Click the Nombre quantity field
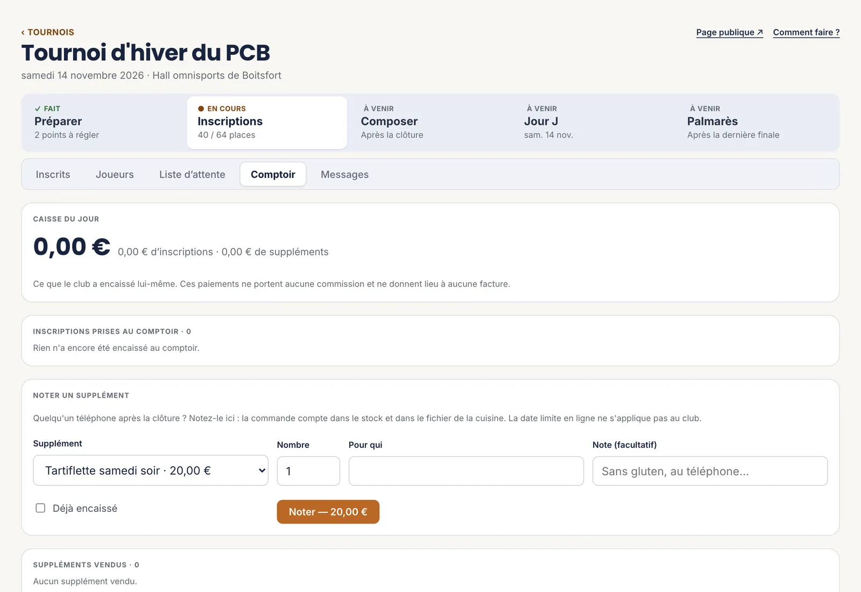This screenshot has width=861, height=592. (x=308, y=471)
